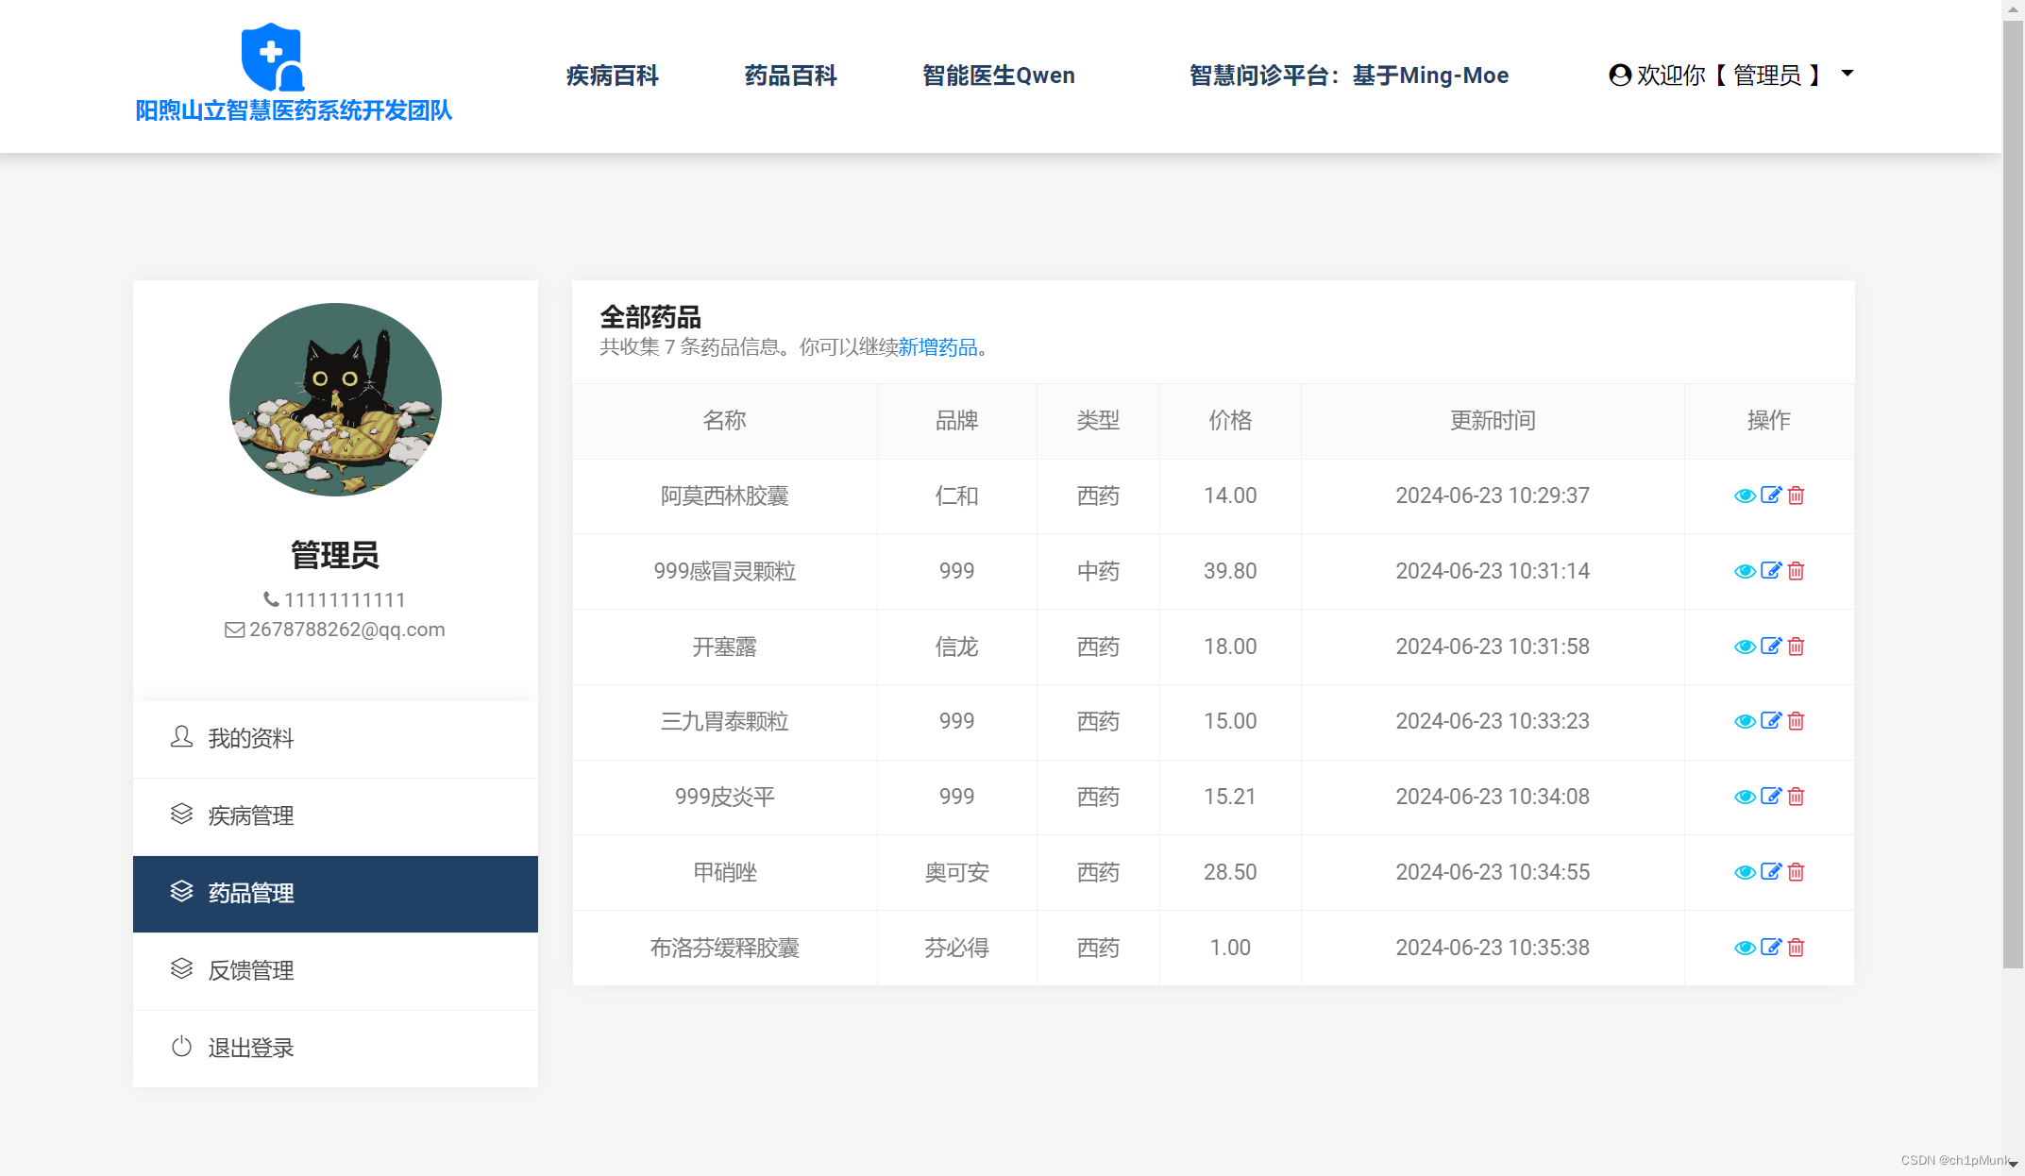
Task: View details of 999感冒灵颗粒 via eye icon
Action: tap(1745, 572)
